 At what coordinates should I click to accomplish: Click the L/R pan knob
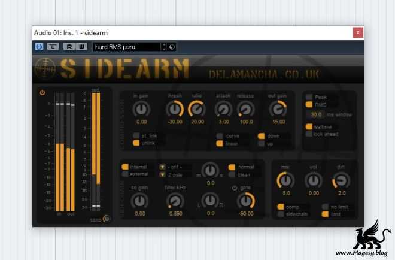tap(210, 201)
